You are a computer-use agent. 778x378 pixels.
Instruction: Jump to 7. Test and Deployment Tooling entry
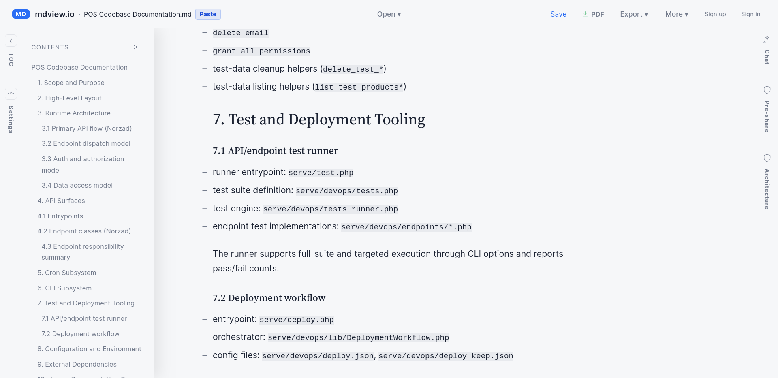(x=86, y=303)
